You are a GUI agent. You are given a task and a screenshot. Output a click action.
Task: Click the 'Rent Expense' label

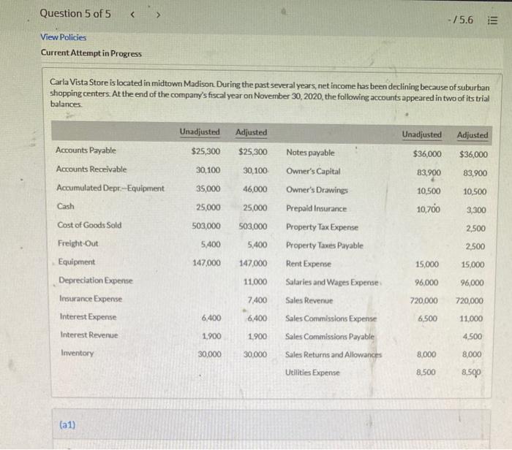tap(308, 264)
